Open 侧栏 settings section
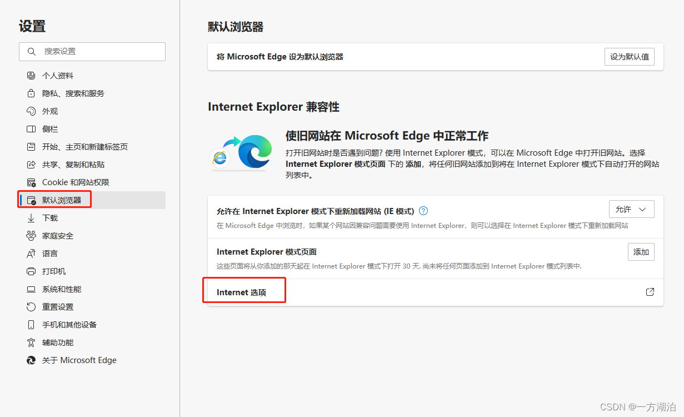684x417 pixels. tap(92, 129)
